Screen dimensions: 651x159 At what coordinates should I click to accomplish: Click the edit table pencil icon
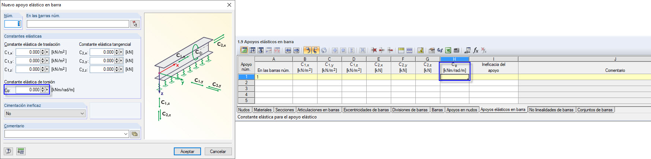421,50
